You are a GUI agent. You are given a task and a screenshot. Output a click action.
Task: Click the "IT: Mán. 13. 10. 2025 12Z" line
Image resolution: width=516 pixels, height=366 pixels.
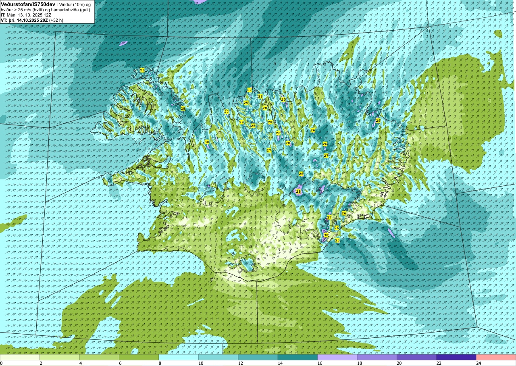tap(26, 15)
